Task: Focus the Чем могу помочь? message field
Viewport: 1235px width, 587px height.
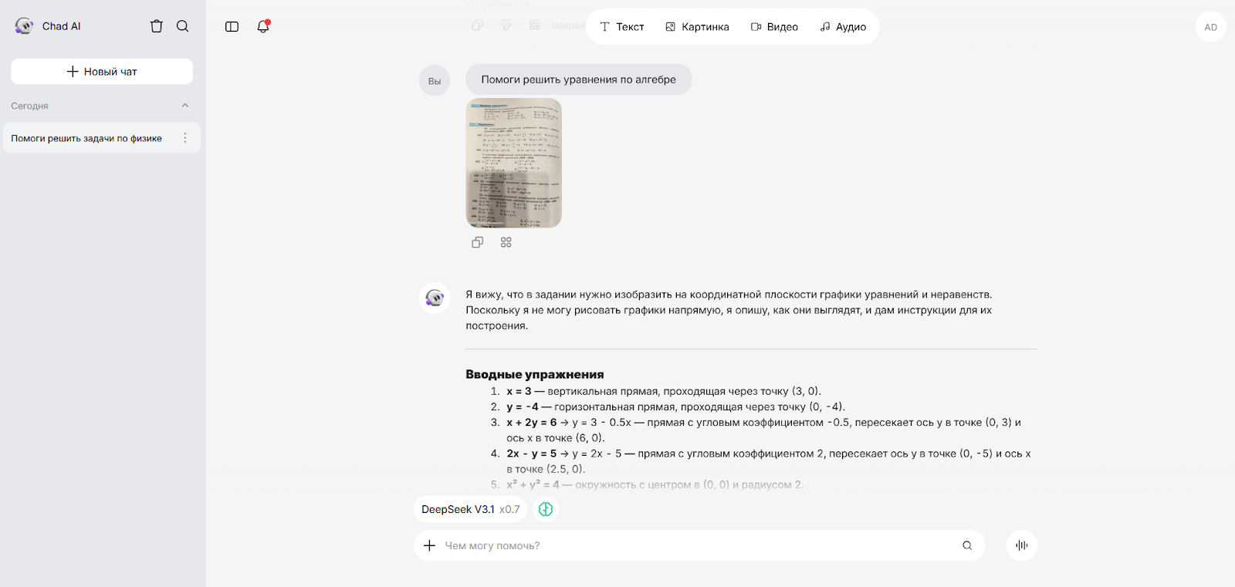Action: tap(695, 545)
